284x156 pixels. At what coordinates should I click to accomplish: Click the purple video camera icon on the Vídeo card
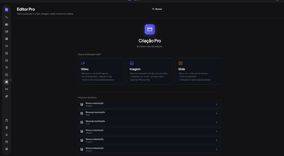tap(83, 63)
